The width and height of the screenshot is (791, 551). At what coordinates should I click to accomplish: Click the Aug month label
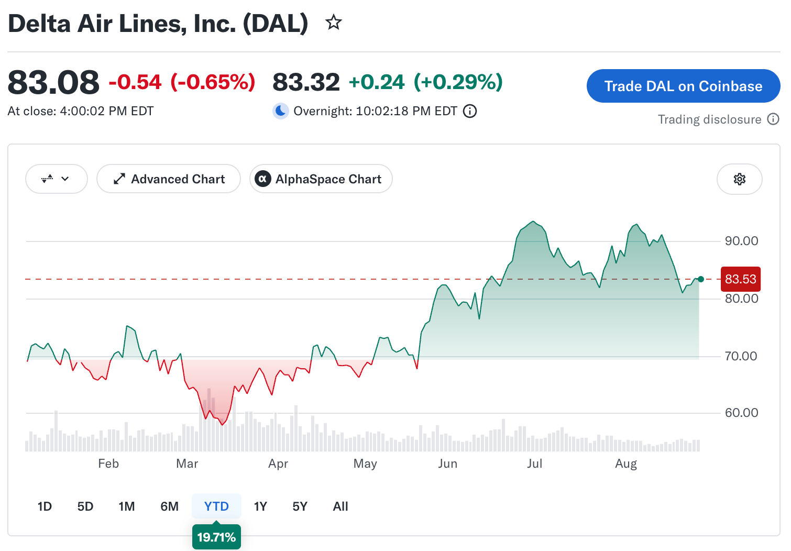pos(626,464)
